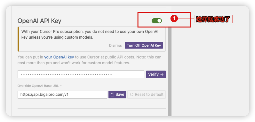
Task: Click the circular arrow reset icon
Action: click(131, 95)
